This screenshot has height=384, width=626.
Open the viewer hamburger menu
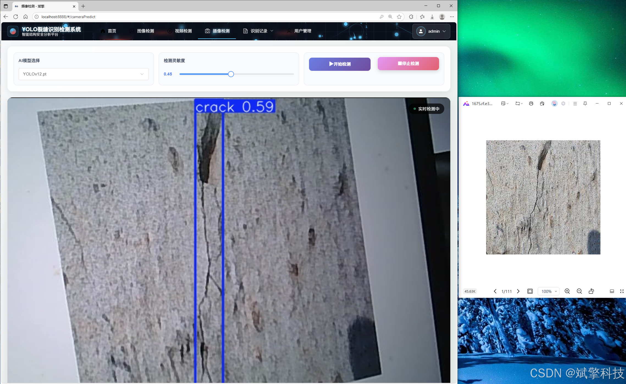[575, 103]
